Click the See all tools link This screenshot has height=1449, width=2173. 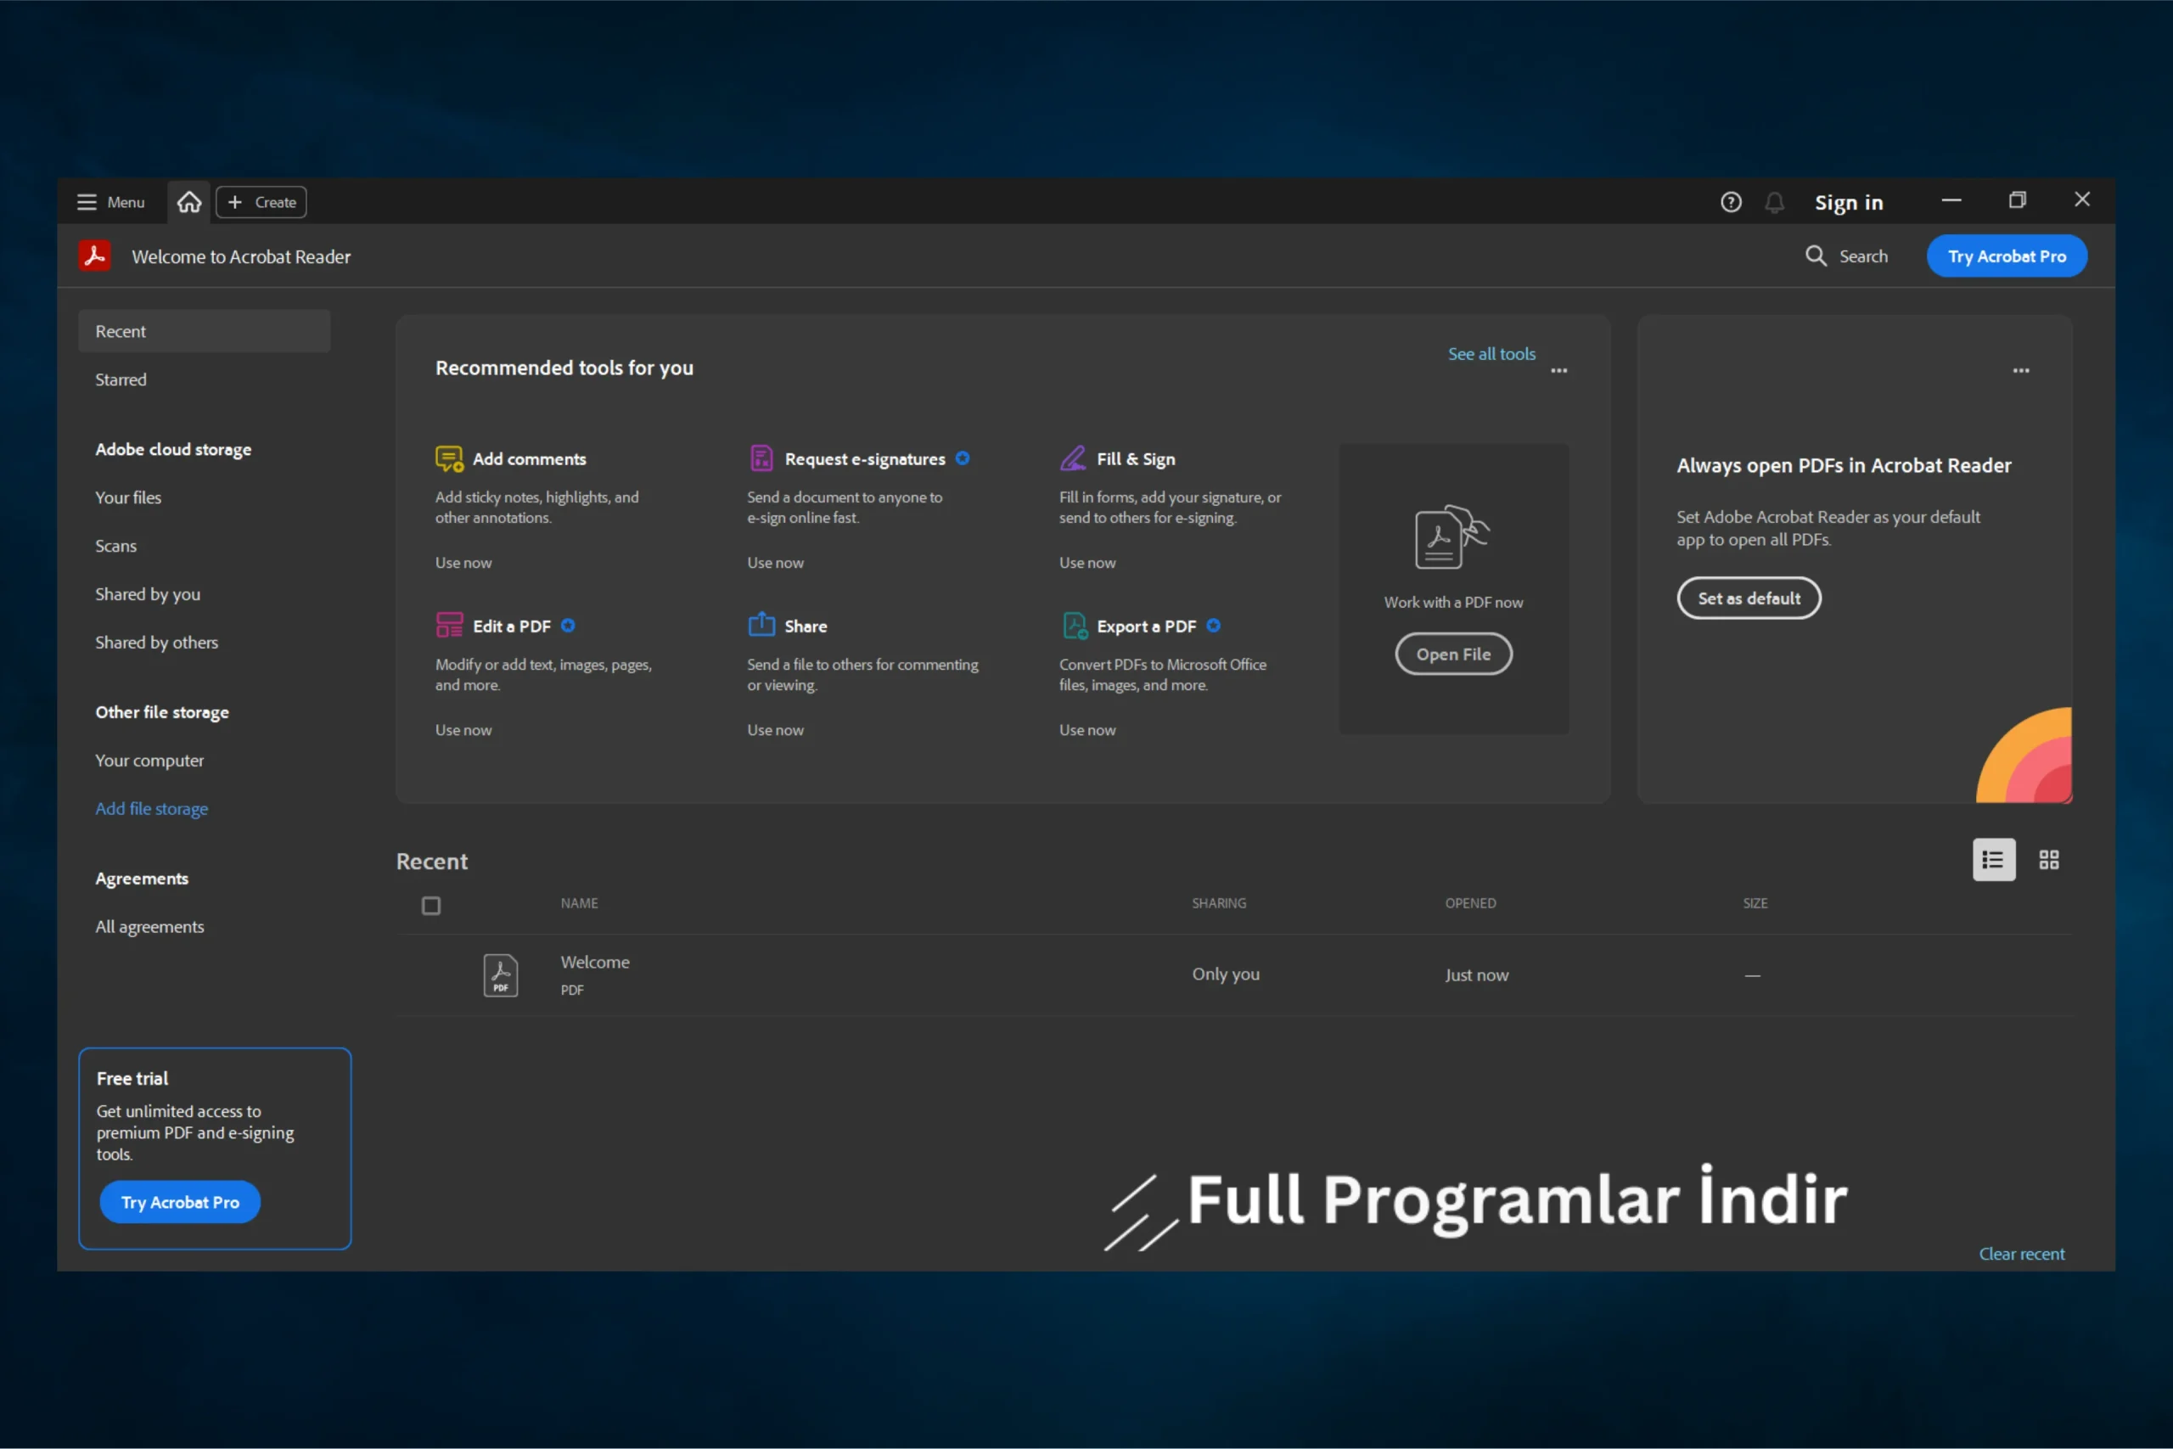[x=1491, y=354]
